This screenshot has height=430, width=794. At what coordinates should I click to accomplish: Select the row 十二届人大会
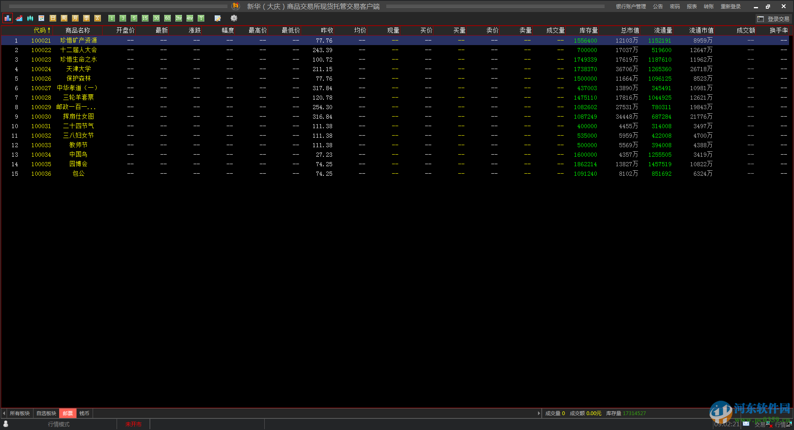(395, 50)
